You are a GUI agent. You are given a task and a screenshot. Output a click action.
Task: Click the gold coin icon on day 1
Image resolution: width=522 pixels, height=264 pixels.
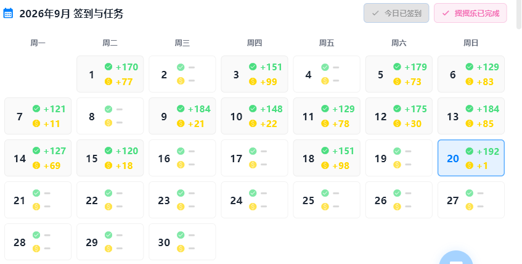tap(108, 81)
